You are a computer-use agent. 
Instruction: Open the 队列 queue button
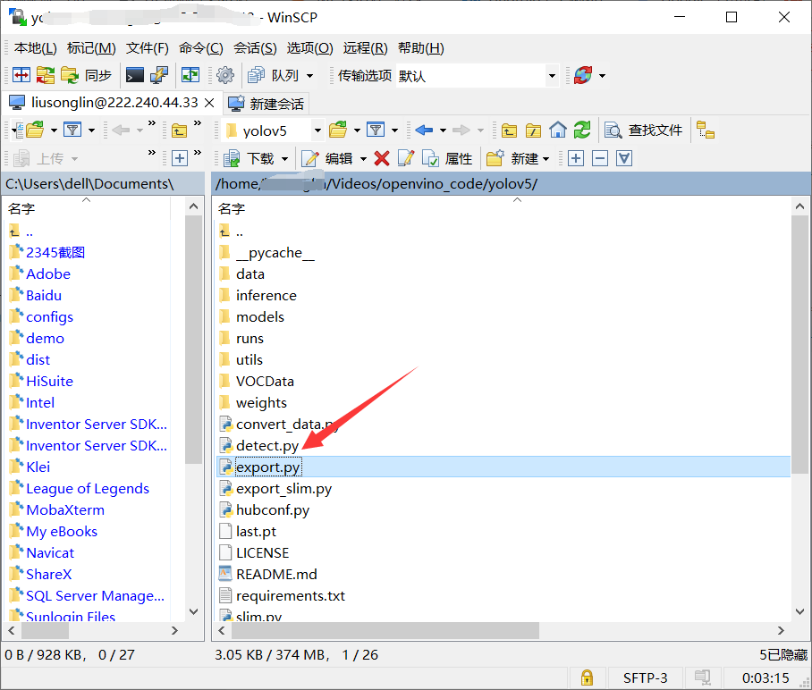[x=274, y=76]
